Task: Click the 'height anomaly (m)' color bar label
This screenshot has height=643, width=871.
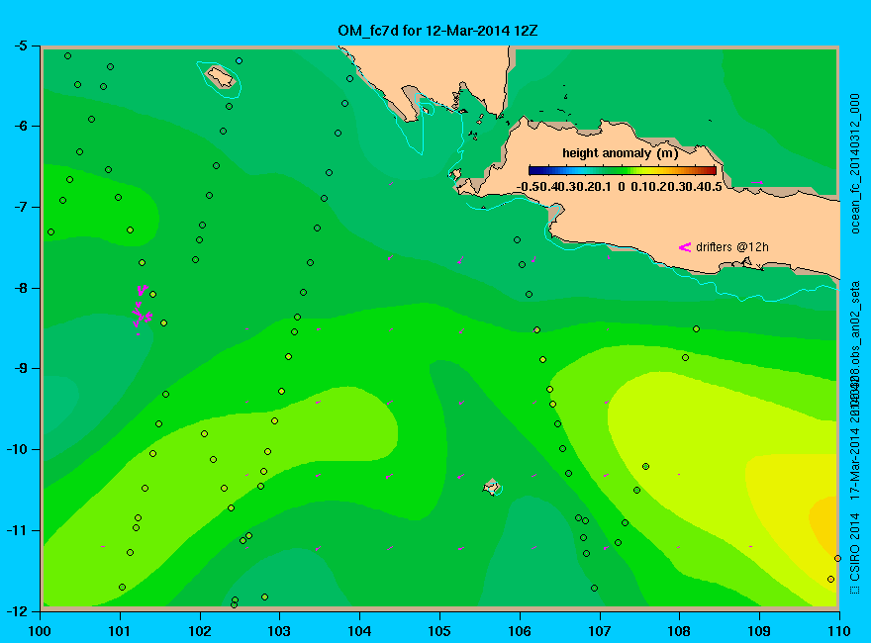Action: pyautogui.click(x=621, y=153)
